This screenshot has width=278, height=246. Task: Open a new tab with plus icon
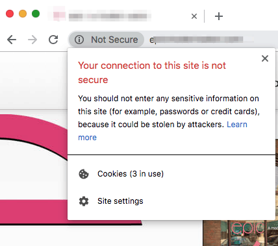click(x=219, y=16)
